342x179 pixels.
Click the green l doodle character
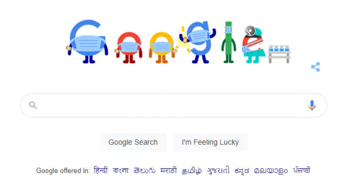click(x=228, y=42)
